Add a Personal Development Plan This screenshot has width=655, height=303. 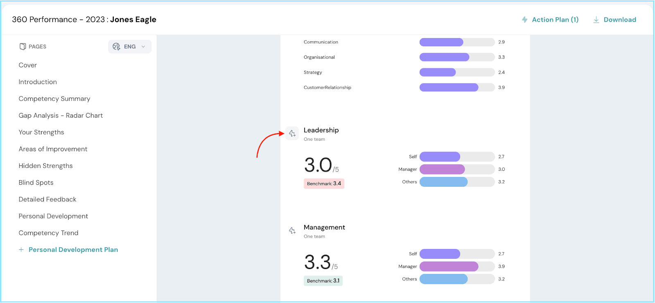point(73,250)
